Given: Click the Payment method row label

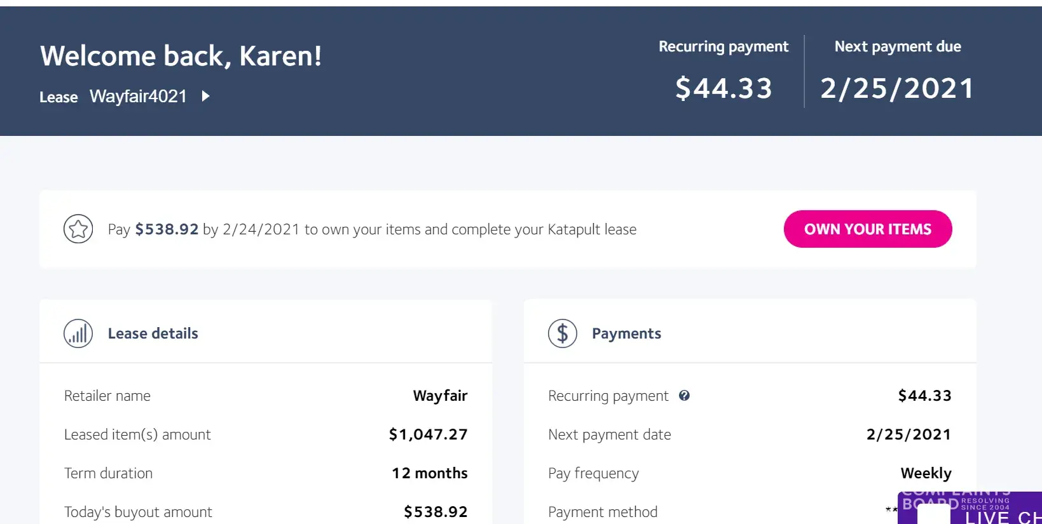Looking at the screenshot, I should [x=603, y=512].
